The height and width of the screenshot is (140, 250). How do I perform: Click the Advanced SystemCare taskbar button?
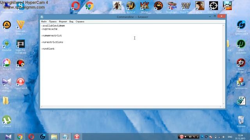pyautogui.click(x=43, y=136)
